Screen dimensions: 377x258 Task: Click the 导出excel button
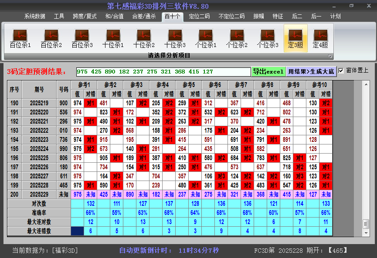point(268,71)
